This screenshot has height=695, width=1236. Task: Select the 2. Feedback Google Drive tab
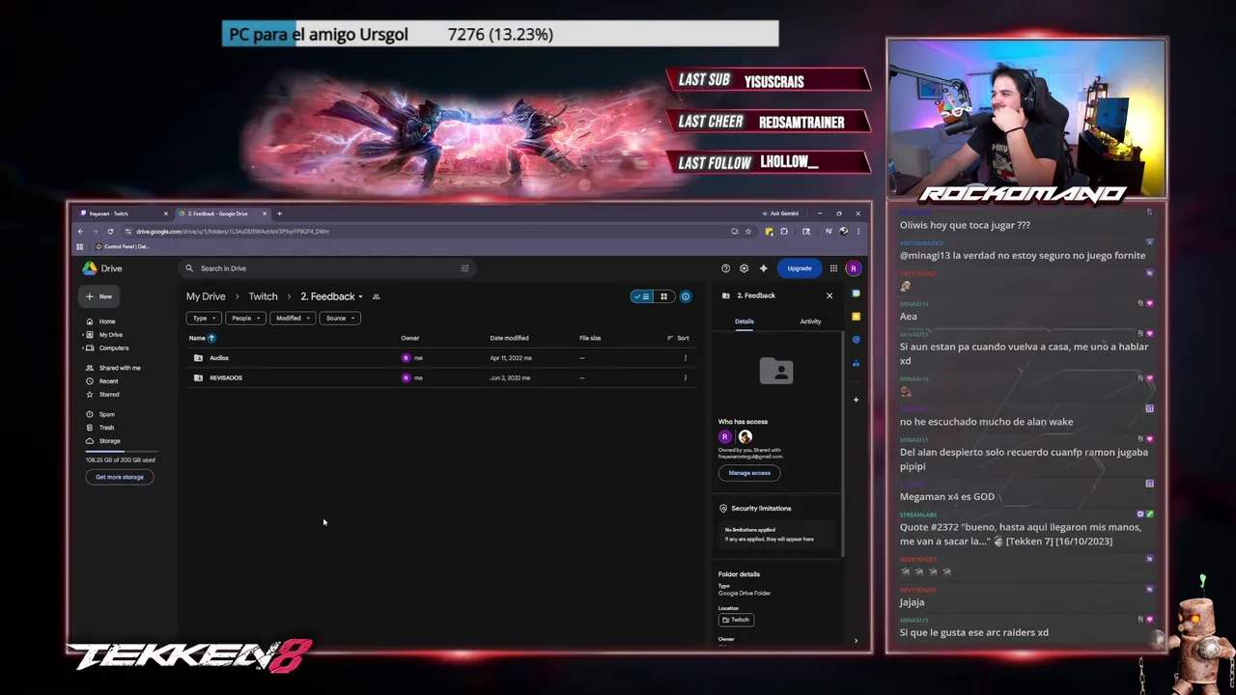coord(223,213)
